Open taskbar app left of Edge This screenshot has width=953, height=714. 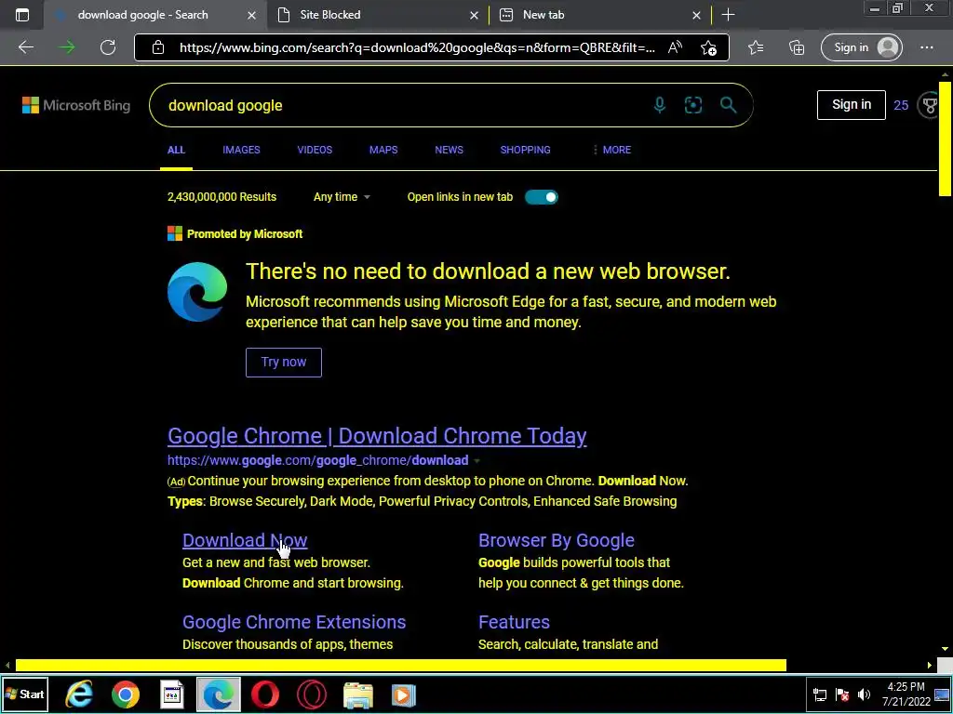click(172, 694)
